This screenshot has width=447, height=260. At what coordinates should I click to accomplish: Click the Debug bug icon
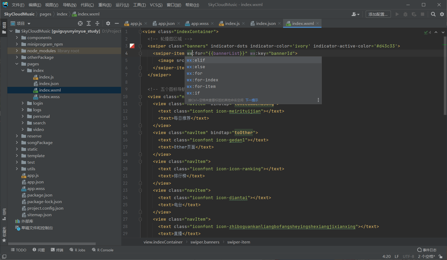405,14
